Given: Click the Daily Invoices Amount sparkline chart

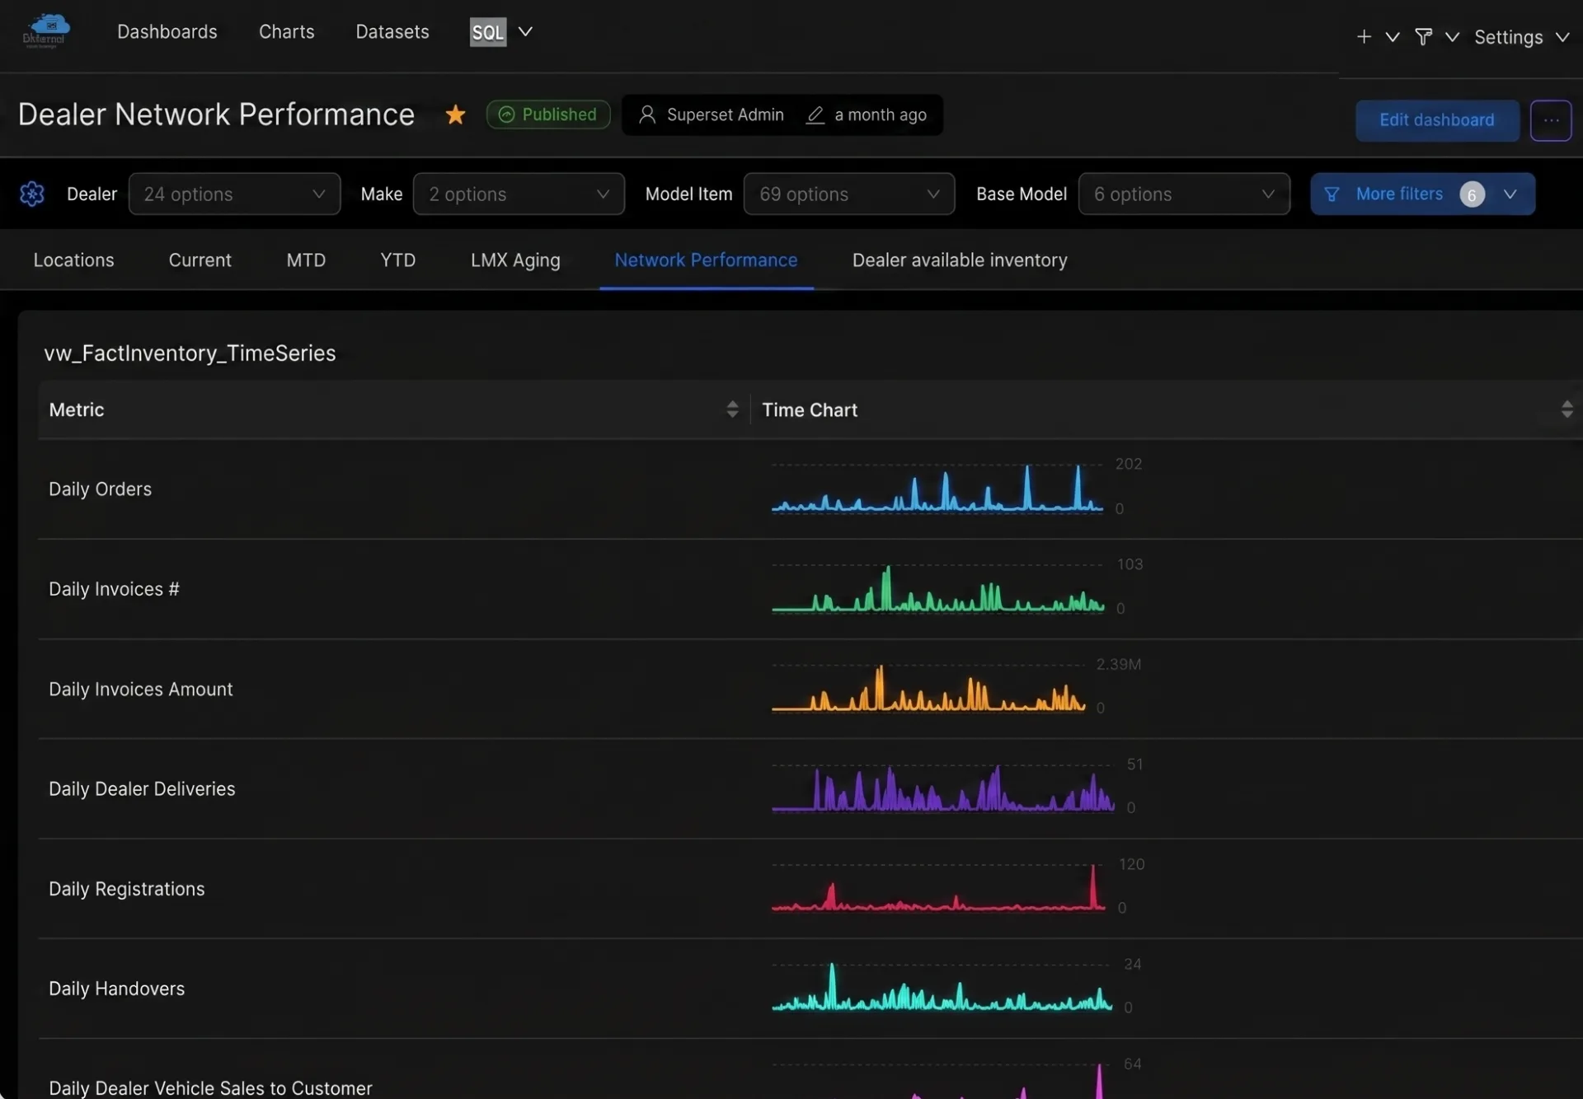Looking at the screenshot, I should point(928,687).
